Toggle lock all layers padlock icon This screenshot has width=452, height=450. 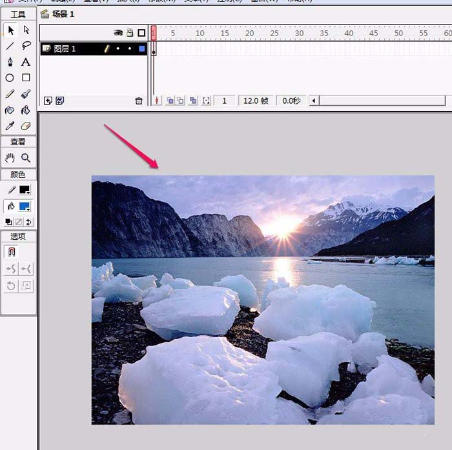[130, 33]
